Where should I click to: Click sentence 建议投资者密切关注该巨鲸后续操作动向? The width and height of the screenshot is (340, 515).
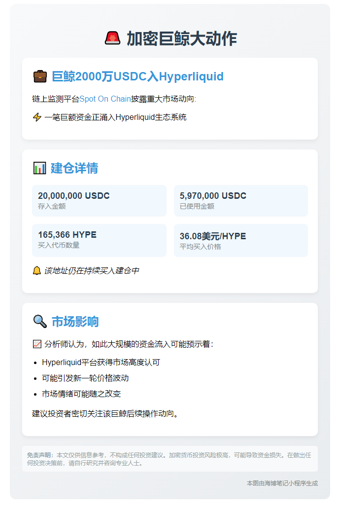tap(105, 414)
